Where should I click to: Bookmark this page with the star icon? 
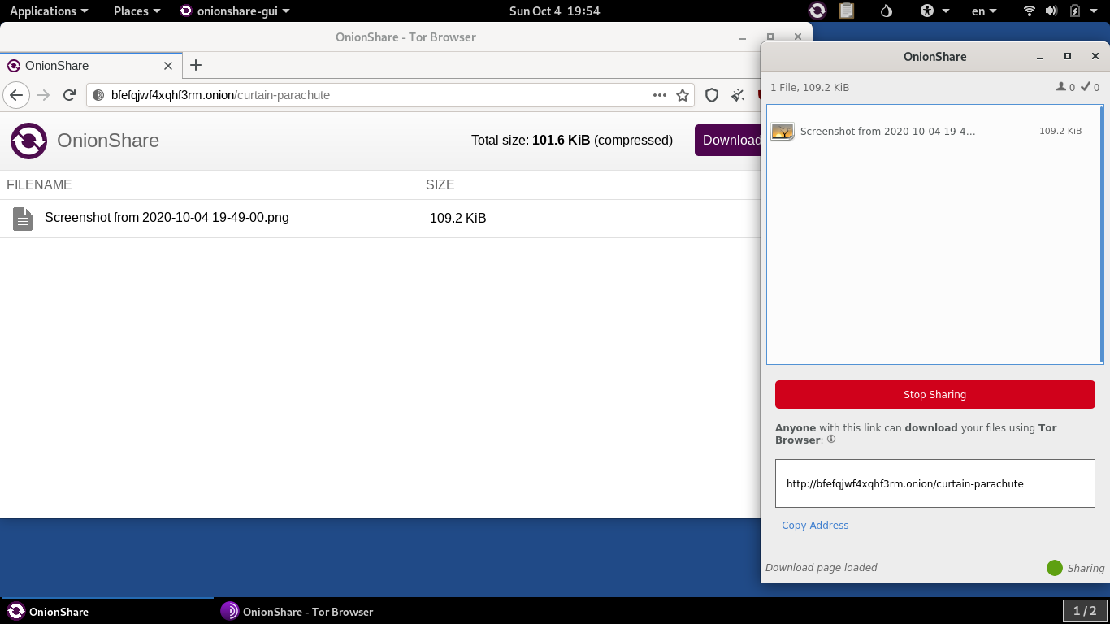click(683, 95)
